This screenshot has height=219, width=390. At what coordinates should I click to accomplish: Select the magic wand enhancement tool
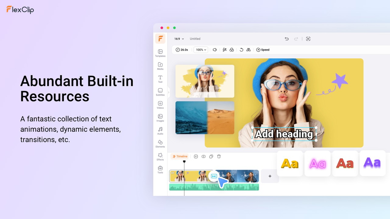tap(224, 49)
